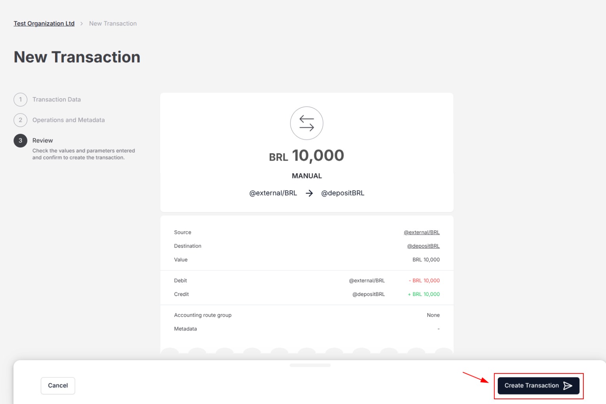Click the bottom sheet drag handle
606x404 pixels.
pos(310,365)
